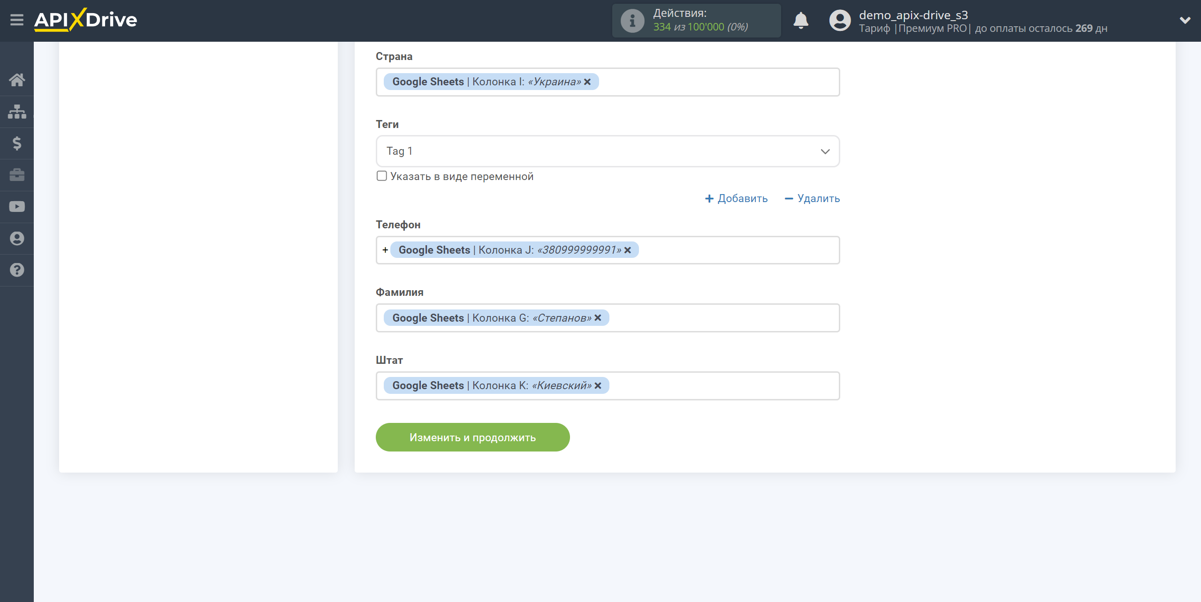Expand the account menu chevron
The width and height of the screenshot is (1201, 602).
pyautogui.click(x=1185, y=20)
